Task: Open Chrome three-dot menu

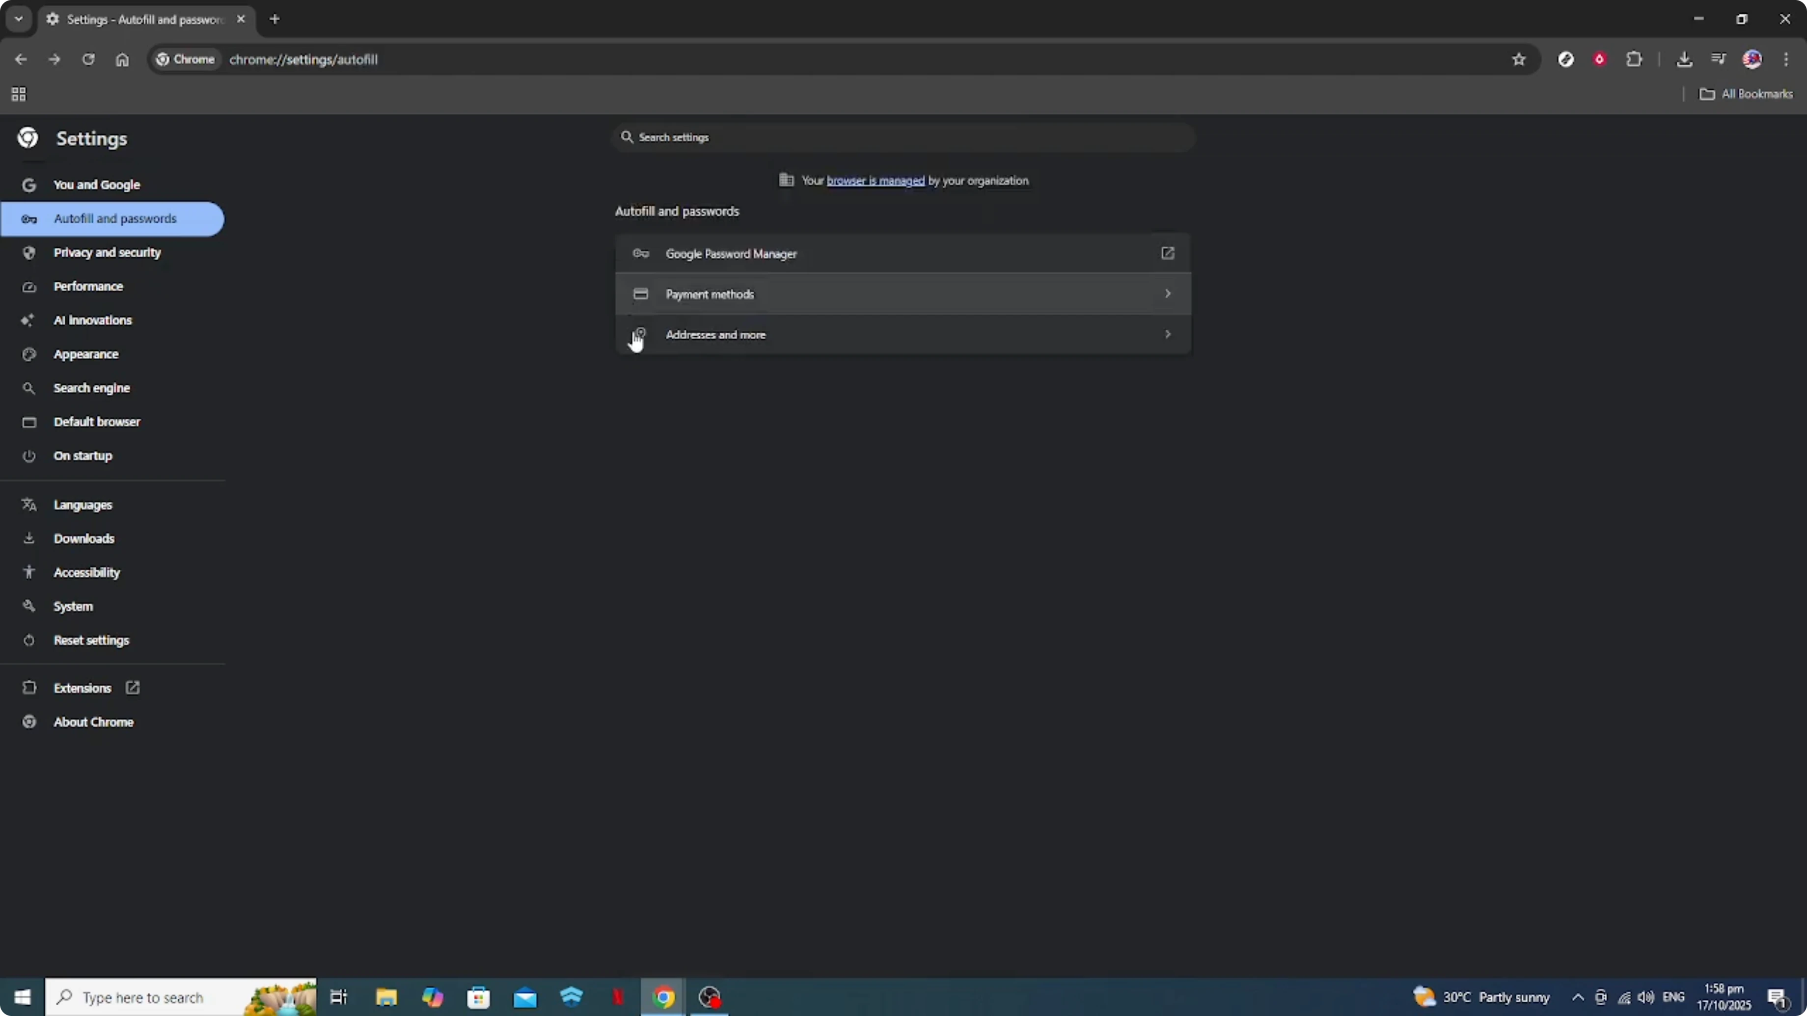Action: coord(1786,59)
